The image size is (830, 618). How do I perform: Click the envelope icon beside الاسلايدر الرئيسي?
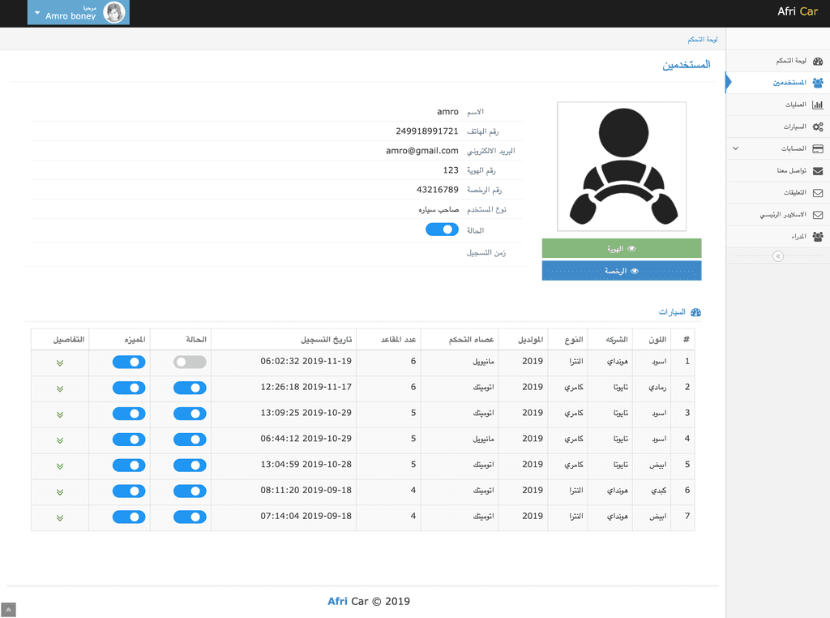(818, 214)
